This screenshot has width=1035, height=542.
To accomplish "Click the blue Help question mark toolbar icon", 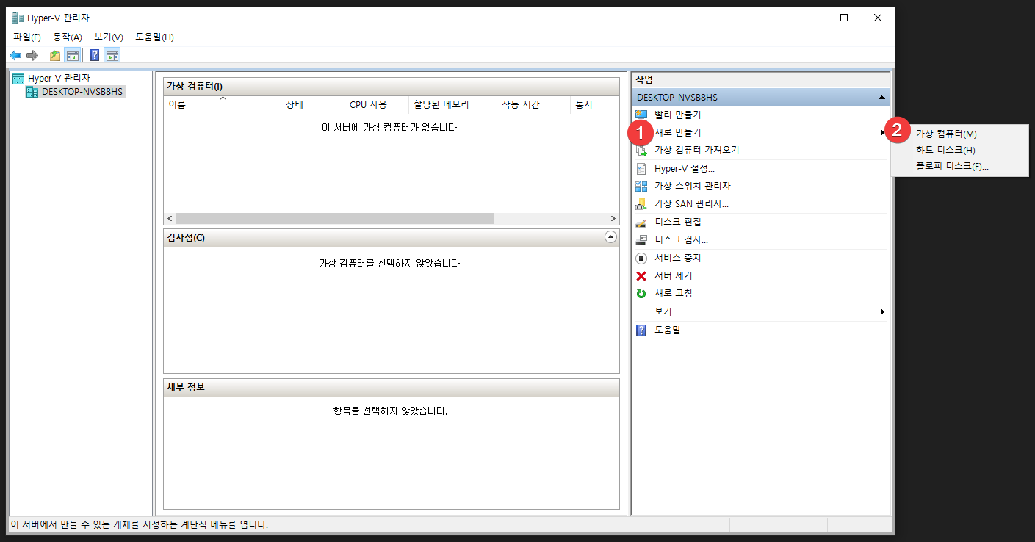I will [94, 55].
